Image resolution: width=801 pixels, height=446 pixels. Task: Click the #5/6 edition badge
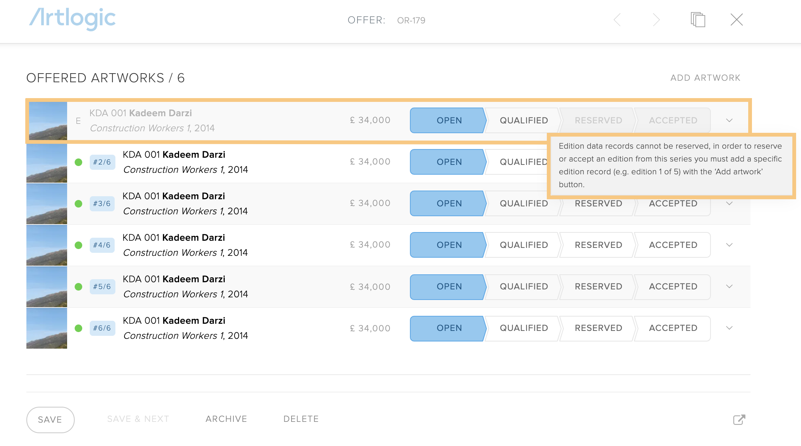102,287
